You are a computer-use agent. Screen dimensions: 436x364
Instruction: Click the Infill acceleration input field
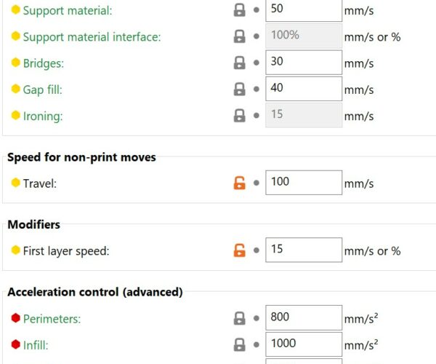tap(304, 344)
